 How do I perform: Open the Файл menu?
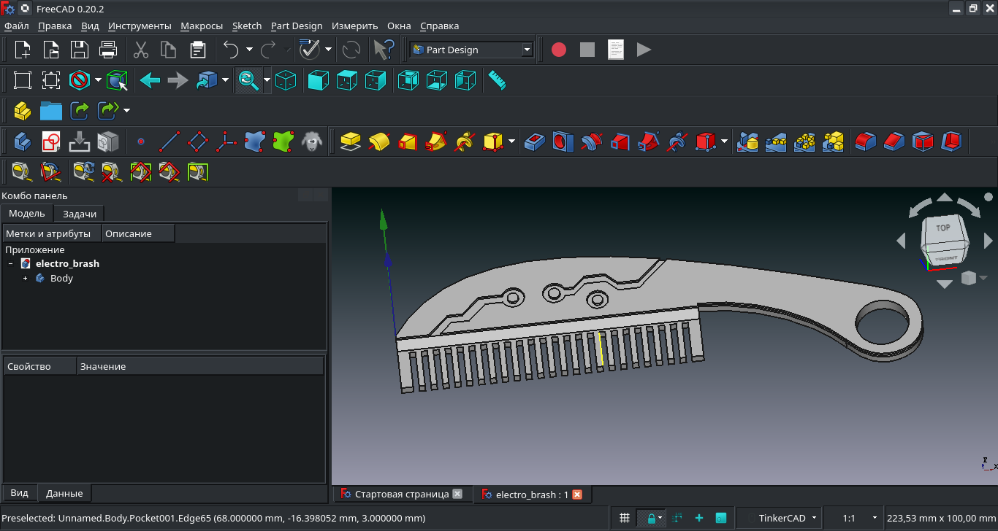pyautogui.click(x=17, y=26)
